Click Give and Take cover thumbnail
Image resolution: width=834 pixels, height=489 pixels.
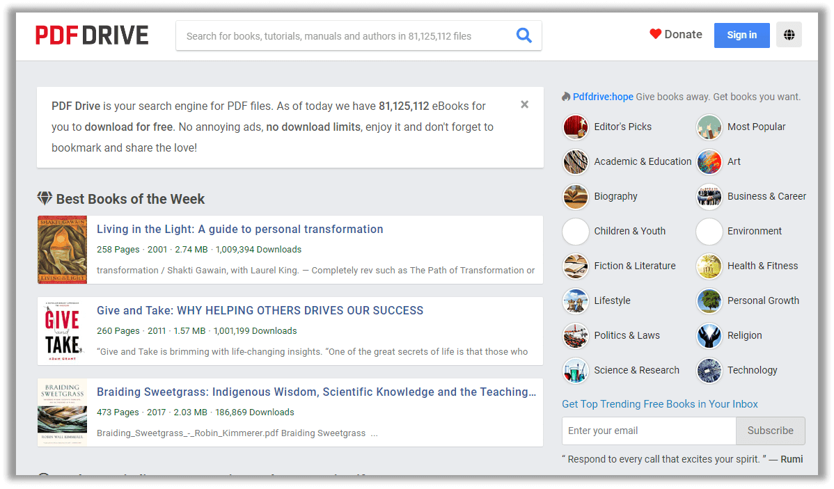(62, 331)
